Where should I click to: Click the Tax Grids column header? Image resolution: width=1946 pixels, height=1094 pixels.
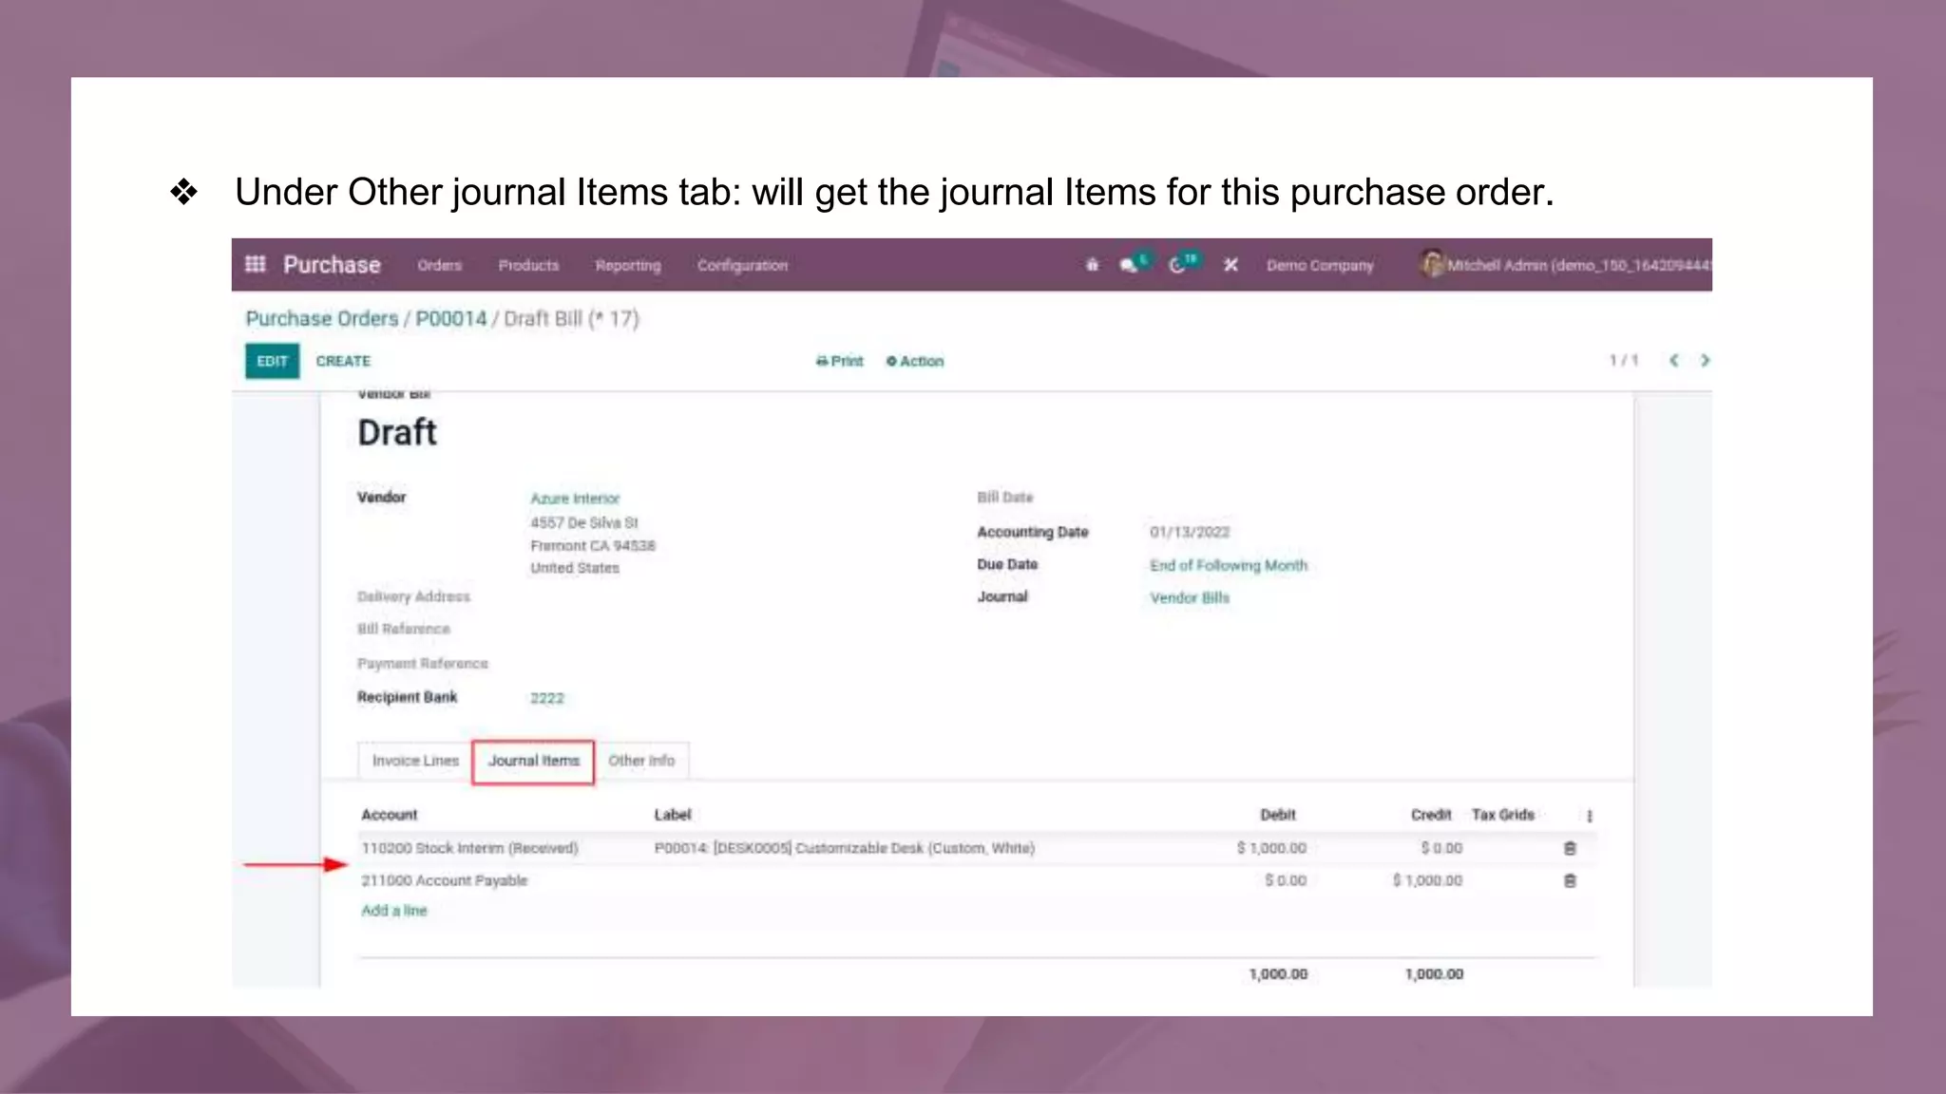point(1503,815)
